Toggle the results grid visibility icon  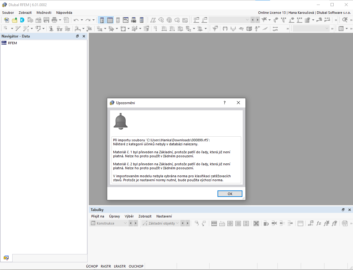coord(307,20)
